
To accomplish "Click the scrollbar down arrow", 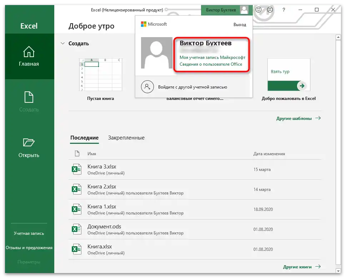I will 338,271.
